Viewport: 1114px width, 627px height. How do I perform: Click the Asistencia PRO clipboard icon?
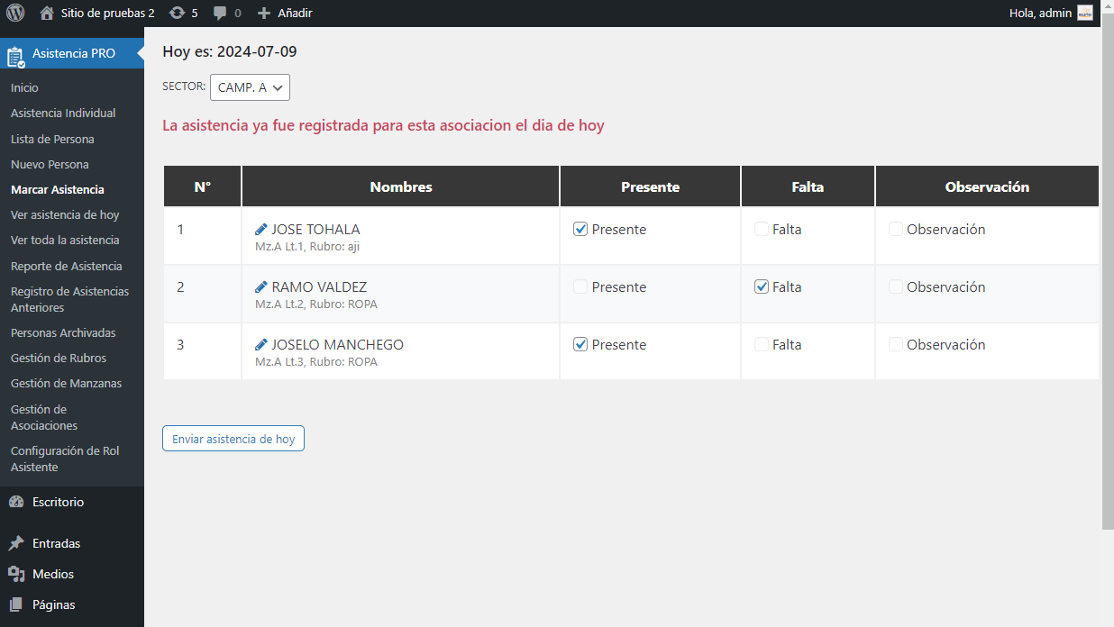coord(14,53)
